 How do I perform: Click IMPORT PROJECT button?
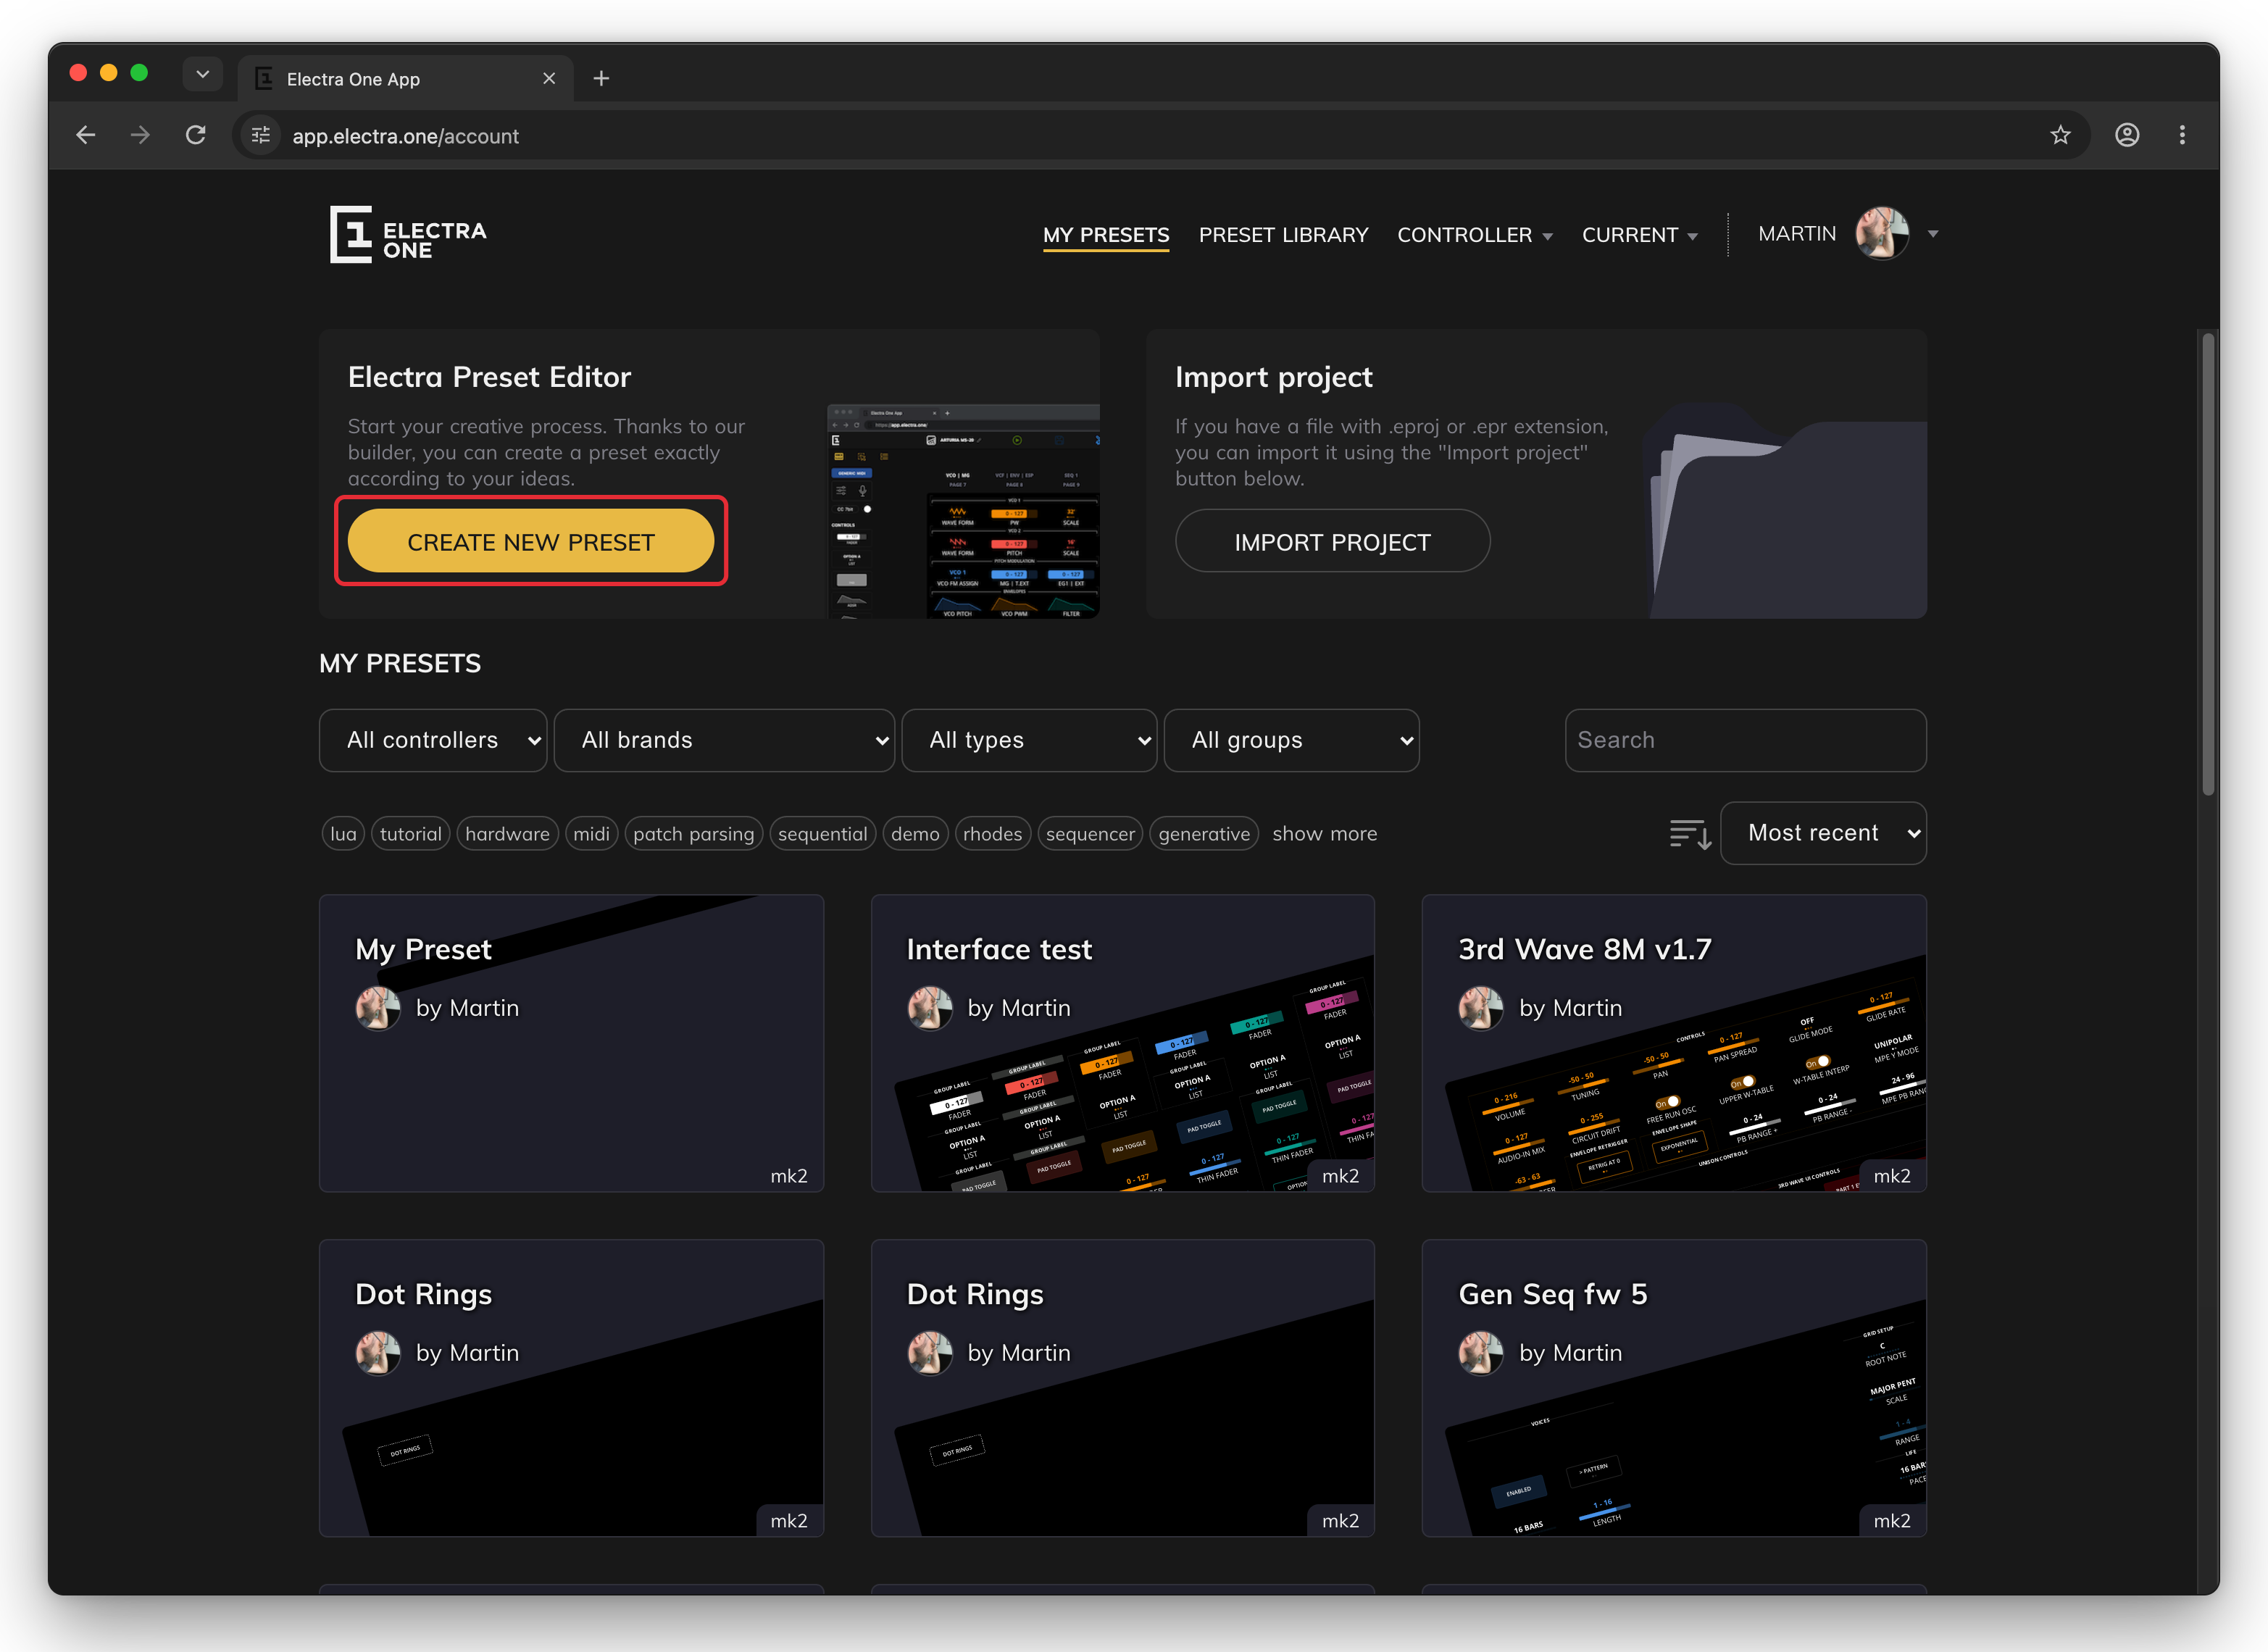(x=1332, y=541)
